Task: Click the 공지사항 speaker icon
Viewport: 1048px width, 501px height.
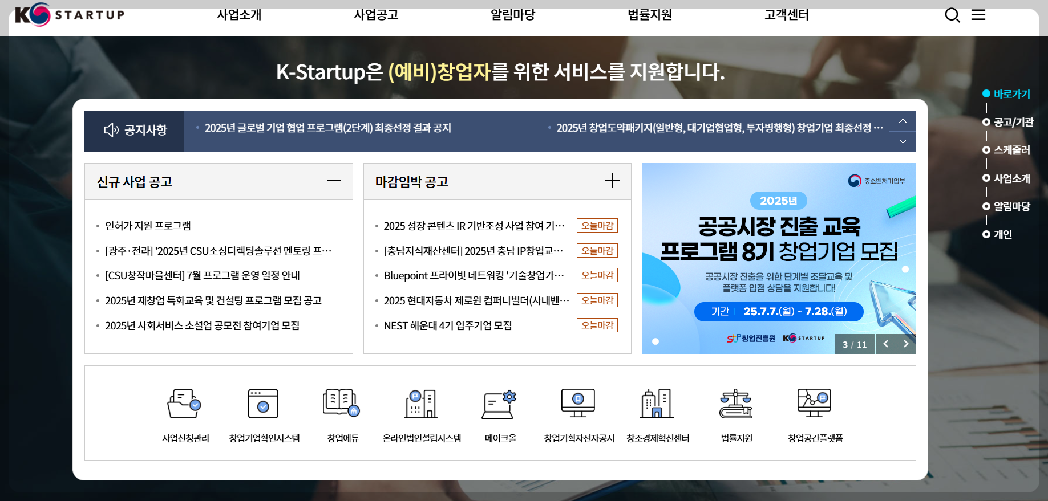Action: [111, 130]
